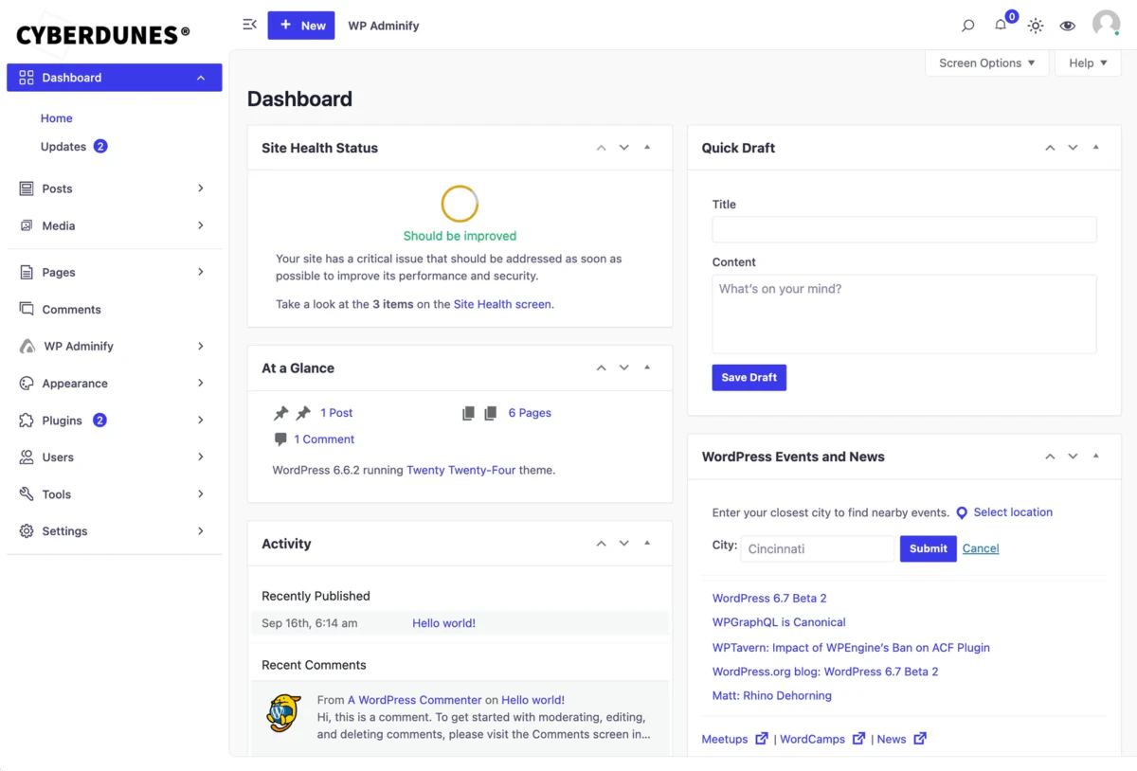The height and width of the screenshot is (771, 1137).
Task: Expand the Posts submenu chevron
Action: [201, 188]
